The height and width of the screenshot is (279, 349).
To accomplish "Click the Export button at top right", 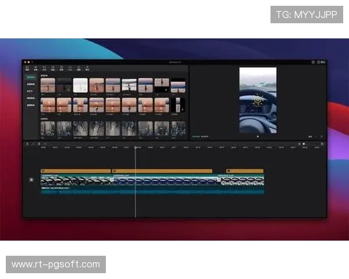I will pos(319,62).
